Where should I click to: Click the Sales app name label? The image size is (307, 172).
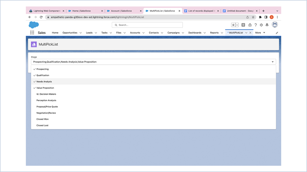point(42,33)
